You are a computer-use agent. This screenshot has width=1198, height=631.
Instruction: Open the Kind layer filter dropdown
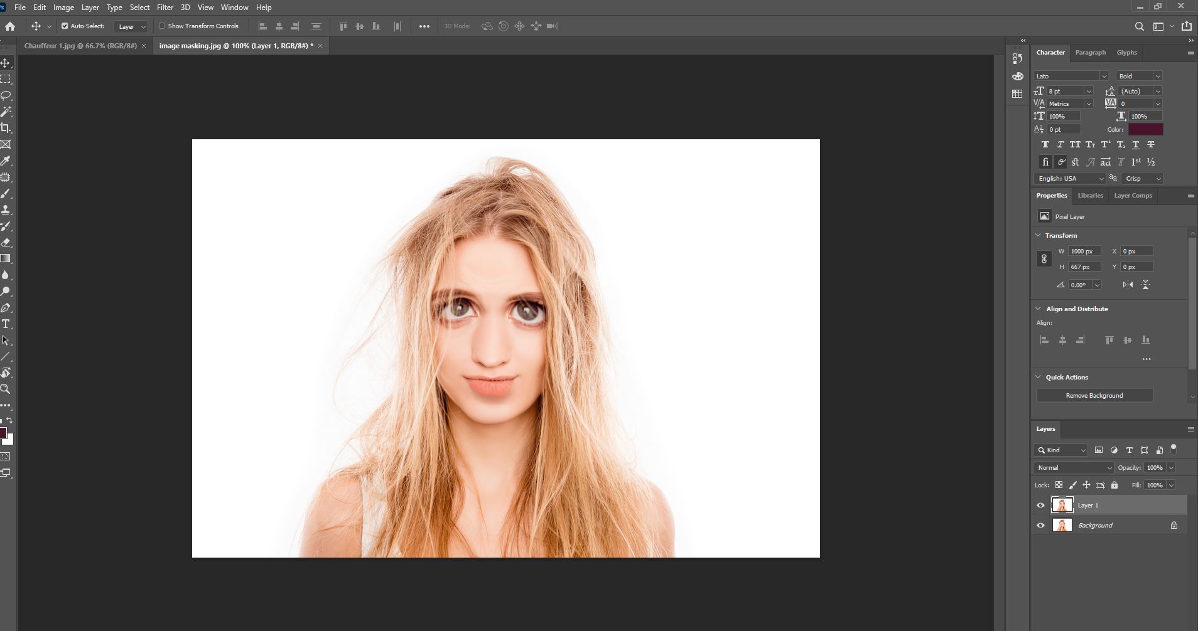tap(1060, 450)
